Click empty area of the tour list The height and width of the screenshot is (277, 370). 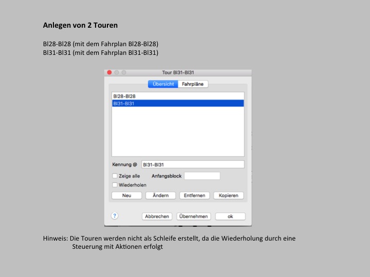177,133
